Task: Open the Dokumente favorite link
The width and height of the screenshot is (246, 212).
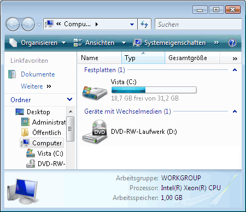Action: (38, 74)
